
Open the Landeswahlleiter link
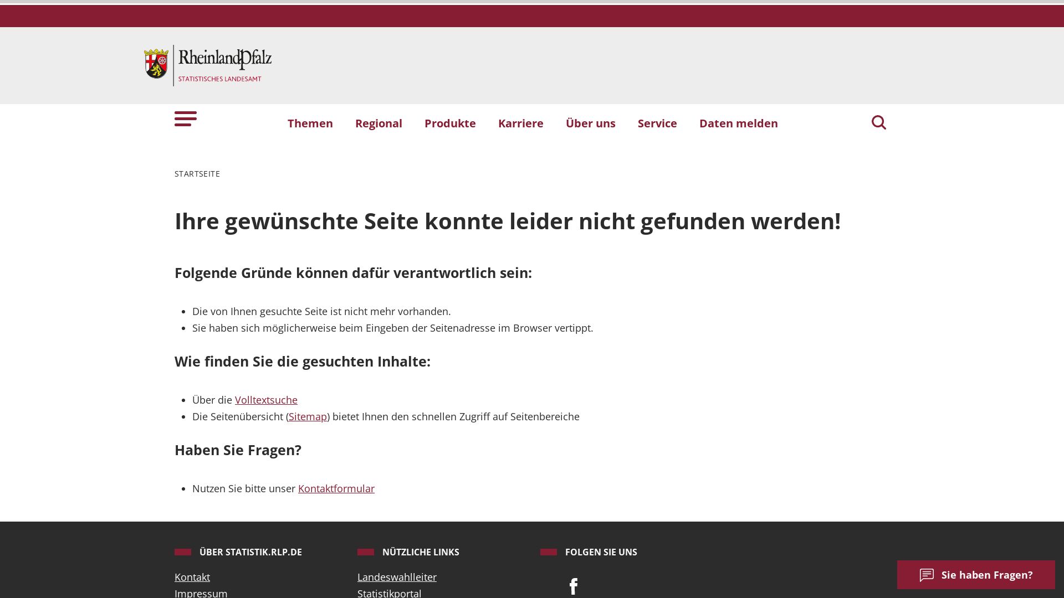(397, 577)
